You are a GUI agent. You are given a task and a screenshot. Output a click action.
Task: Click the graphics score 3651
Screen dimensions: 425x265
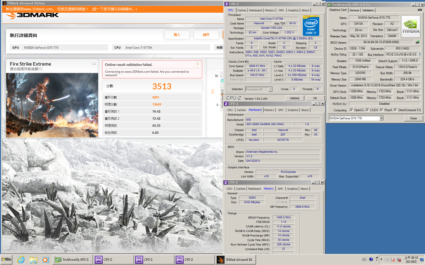point(156,97)
